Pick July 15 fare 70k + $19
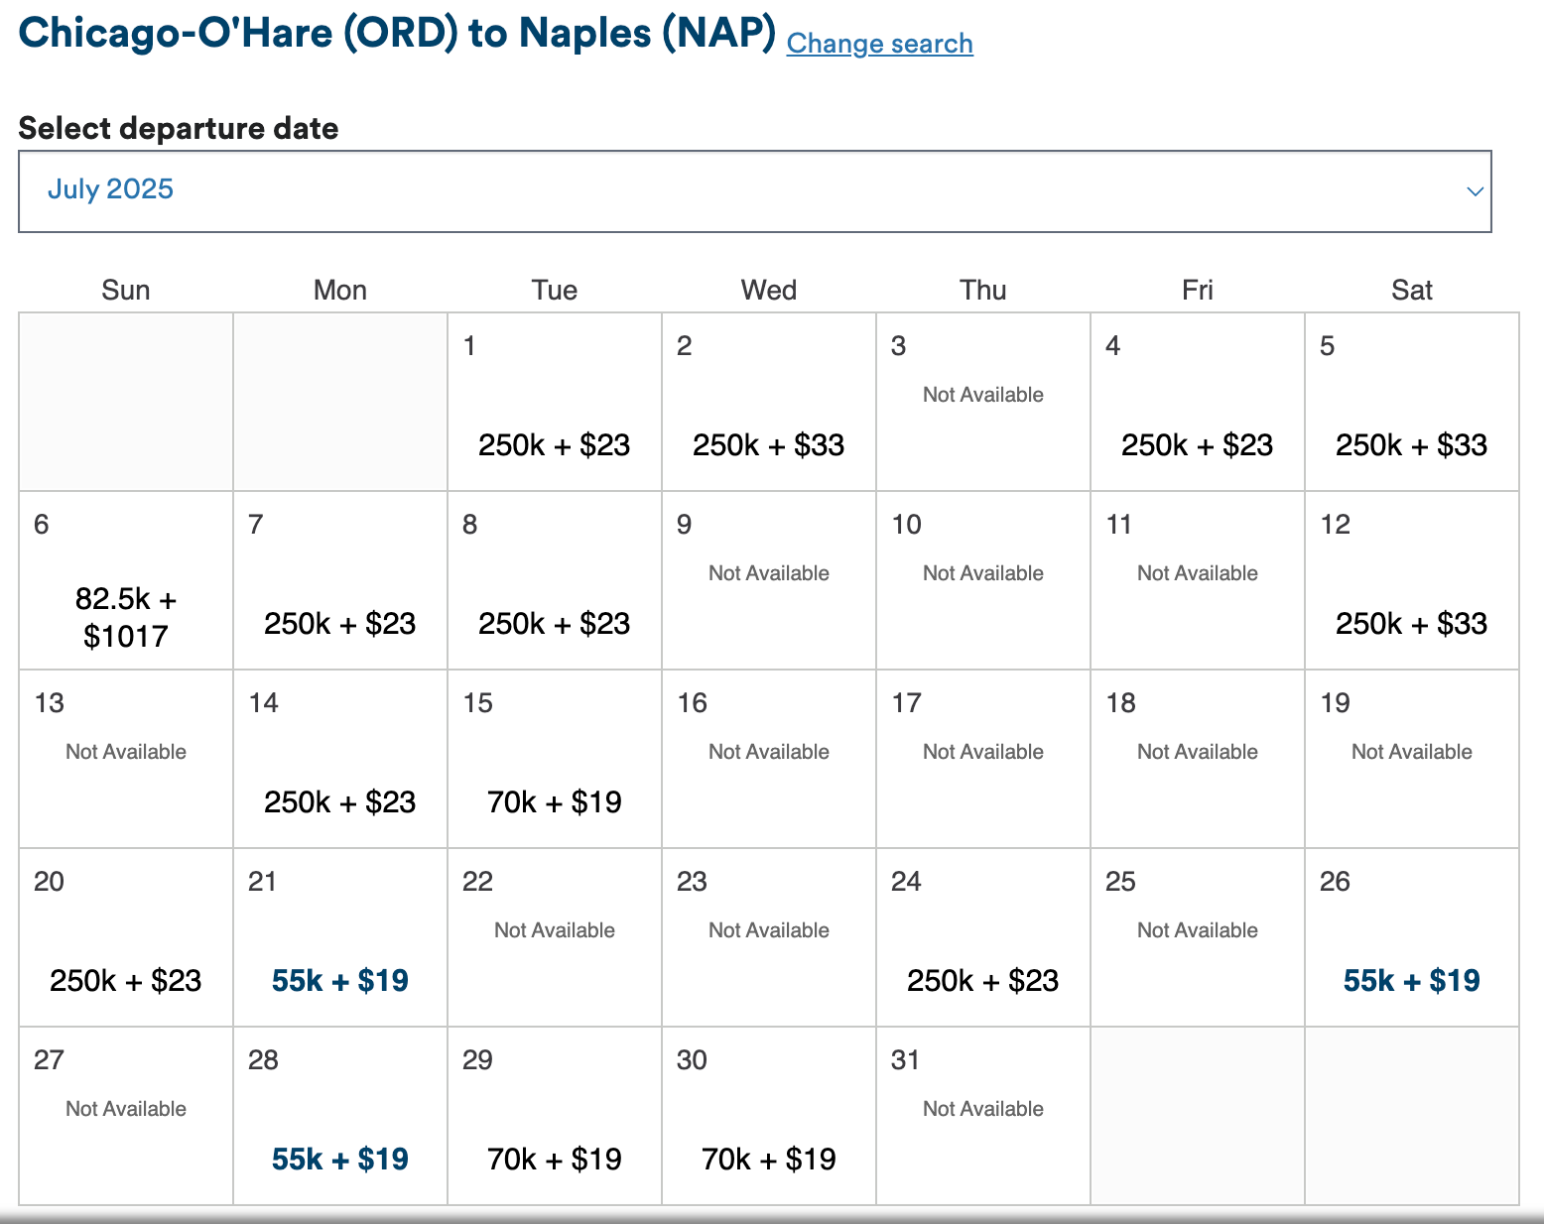Image resolution: width=1544 pixels, height=1224 pixels. 554,802
